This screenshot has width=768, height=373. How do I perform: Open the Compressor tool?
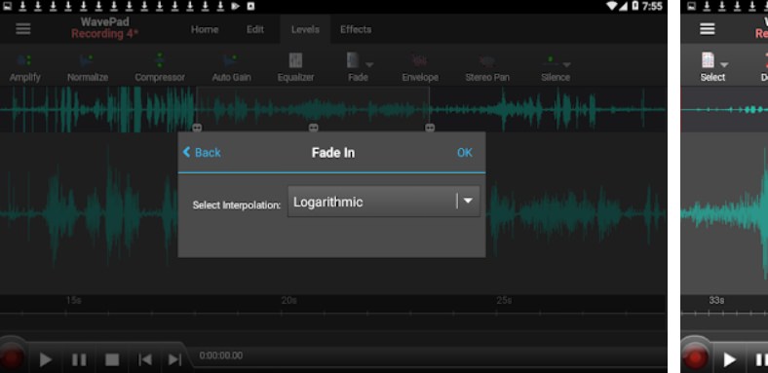160,68
